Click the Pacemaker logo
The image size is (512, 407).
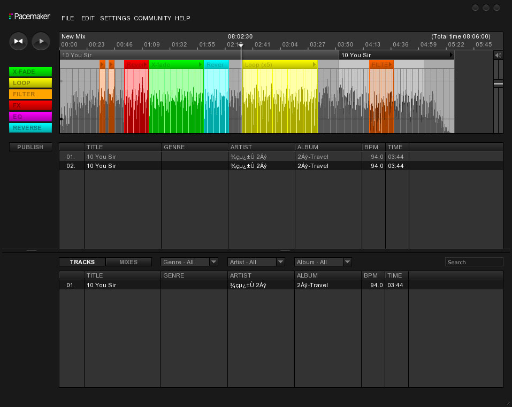(x=30, y=17)
